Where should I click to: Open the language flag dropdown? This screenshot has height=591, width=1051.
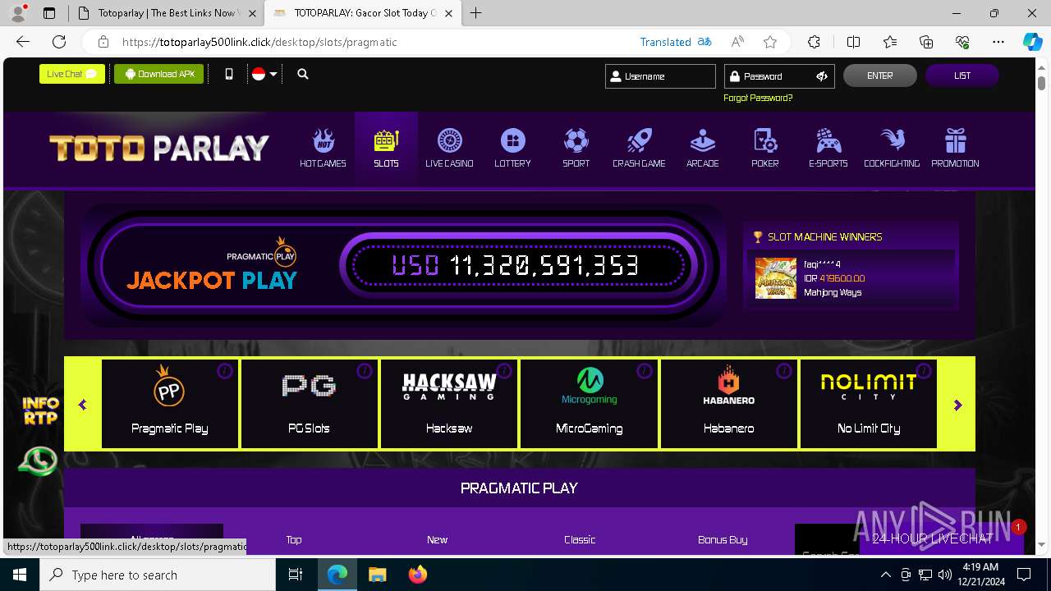coord(264,74)
